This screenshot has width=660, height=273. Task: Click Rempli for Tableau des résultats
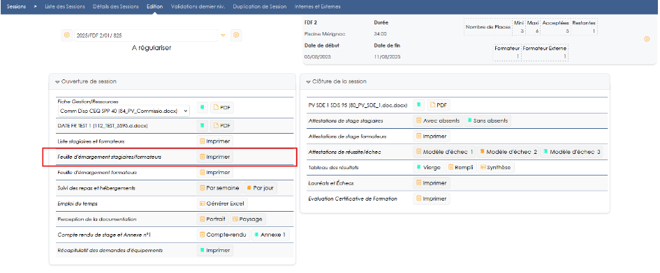coord(460,167)
